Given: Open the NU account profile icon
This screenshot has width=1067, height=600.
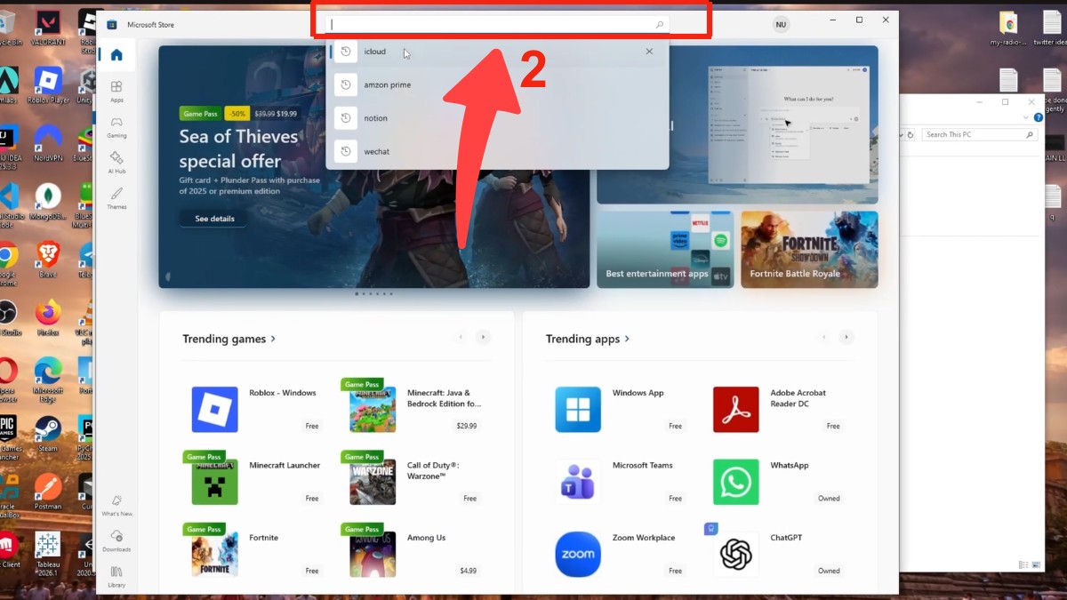Looking at the screenshot, I should (780, 24).
